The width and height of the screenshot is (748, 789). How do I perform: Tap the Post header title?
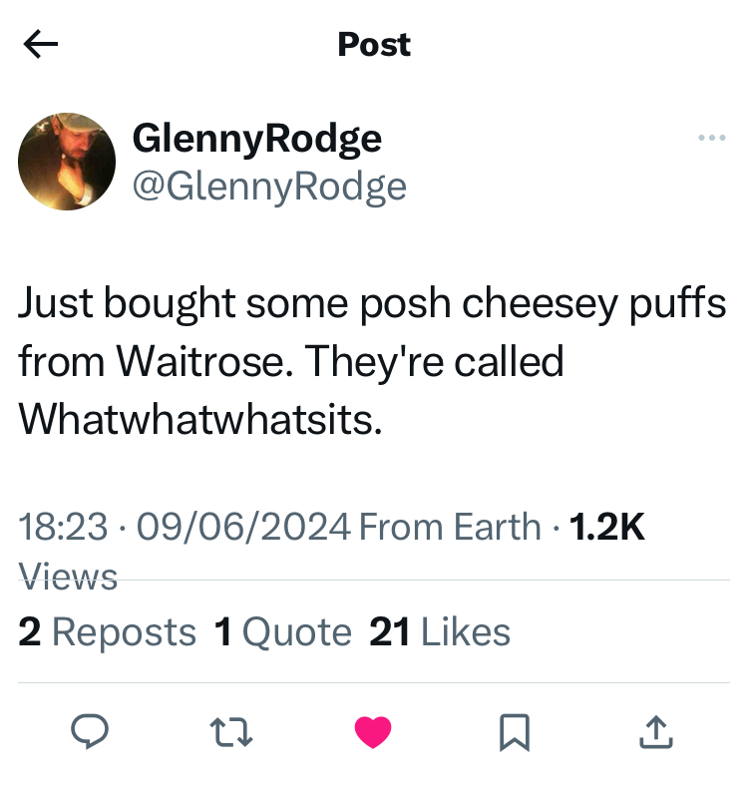pyautogui.click(x=374, y=44)
